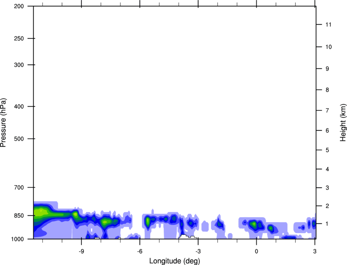
Task: Click the 'Longitude (deg)' axis title
Action: click(175, 261)
